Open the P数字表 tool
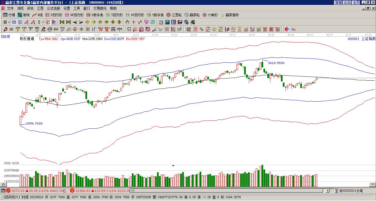 pyautogui.click(x=95, y=15)
